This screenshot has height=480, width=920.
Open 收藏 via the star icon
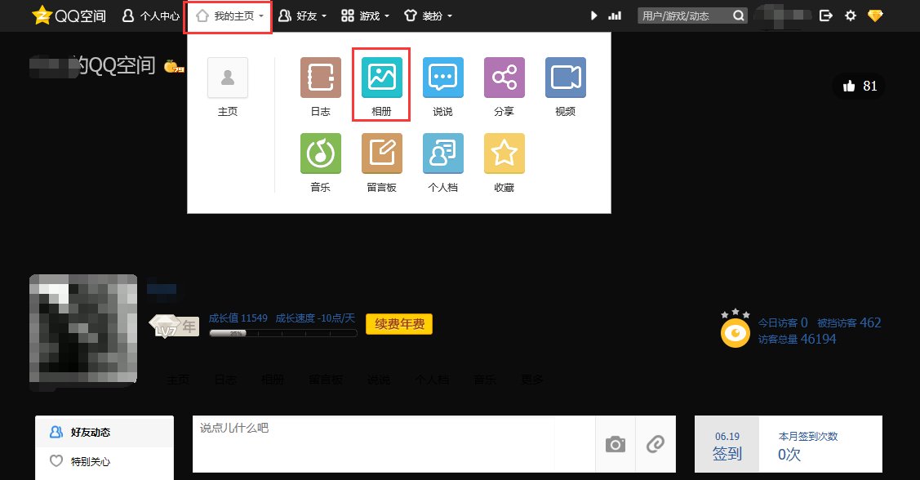[504, 153]
